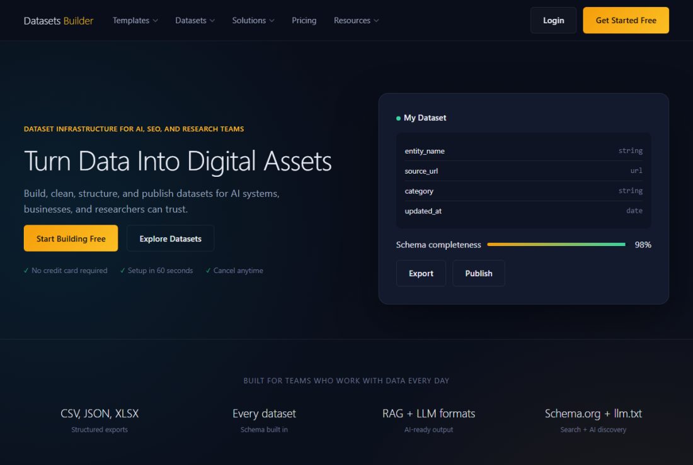The image size is (693, 465).
Task: Click 'No credit card required' text
Action: click(69, 271)
